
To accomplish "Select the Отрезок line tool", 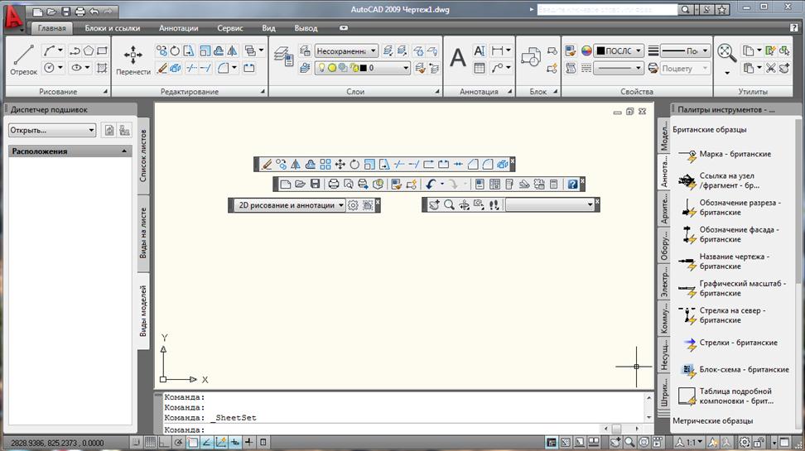I will 23,59.
